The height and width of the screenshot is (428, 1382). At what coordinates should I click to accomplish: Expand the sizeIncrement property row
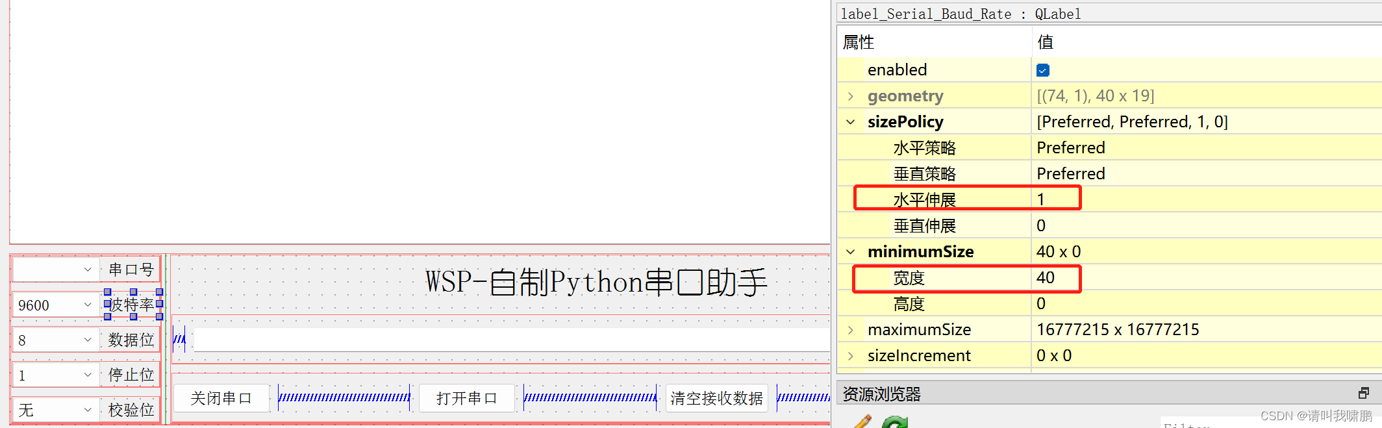tap(851, 356)
